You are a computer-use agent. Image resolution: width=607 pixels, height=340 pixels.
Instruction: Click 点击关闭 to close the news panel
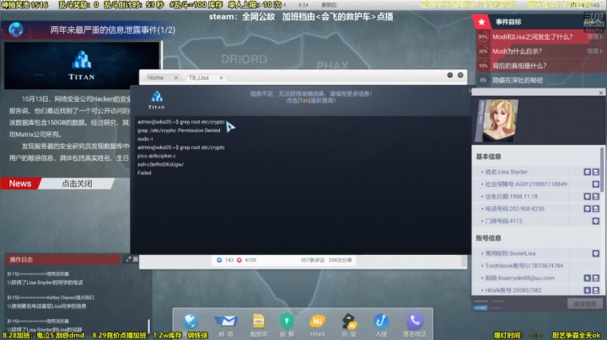point(77,183)
